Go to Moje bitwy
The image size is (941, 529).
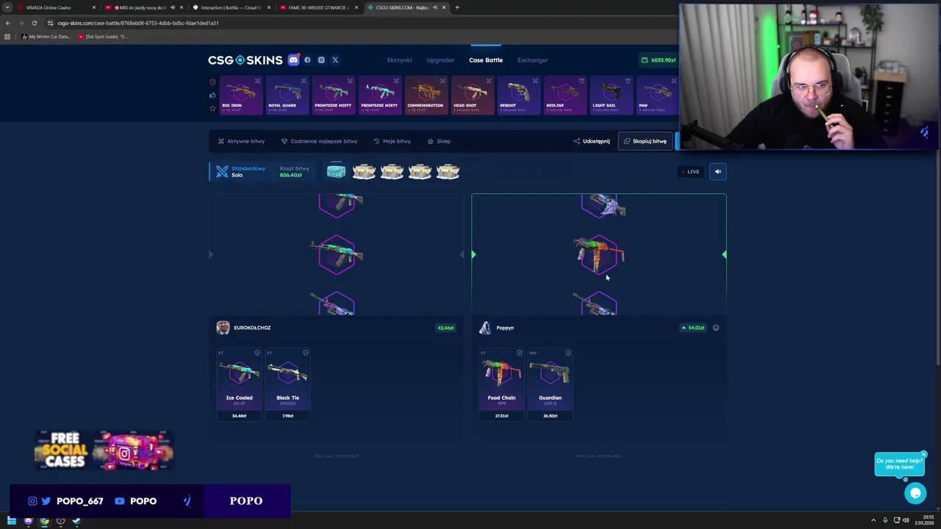(x=392, y=141)
